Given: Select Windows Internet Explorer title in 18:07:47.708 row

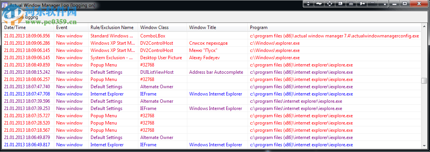Looking at the screenshot, I should (x=216, y=94).
